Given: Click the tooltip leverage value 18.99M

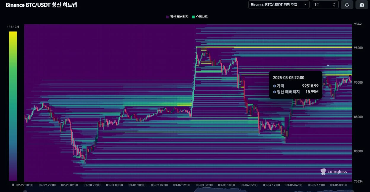Looking at the screenshot, I should pos(312,92).
